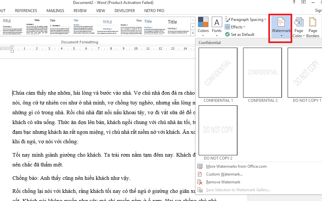
Task: Click the Custom Watermark icon
Action: (200, 174)
